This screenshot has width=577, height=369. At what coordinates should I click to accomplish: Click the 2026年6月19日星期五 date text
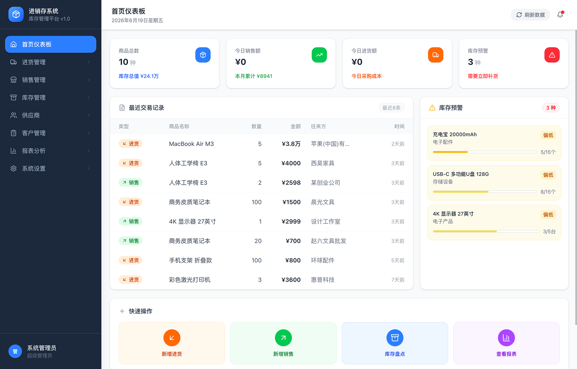(x=137, y=20)
